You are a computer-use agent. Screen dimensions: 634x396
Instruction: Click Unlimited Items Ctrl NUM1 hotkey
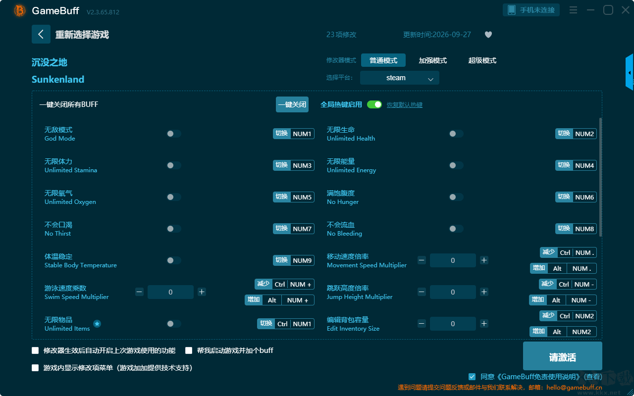tap(286, 324)
